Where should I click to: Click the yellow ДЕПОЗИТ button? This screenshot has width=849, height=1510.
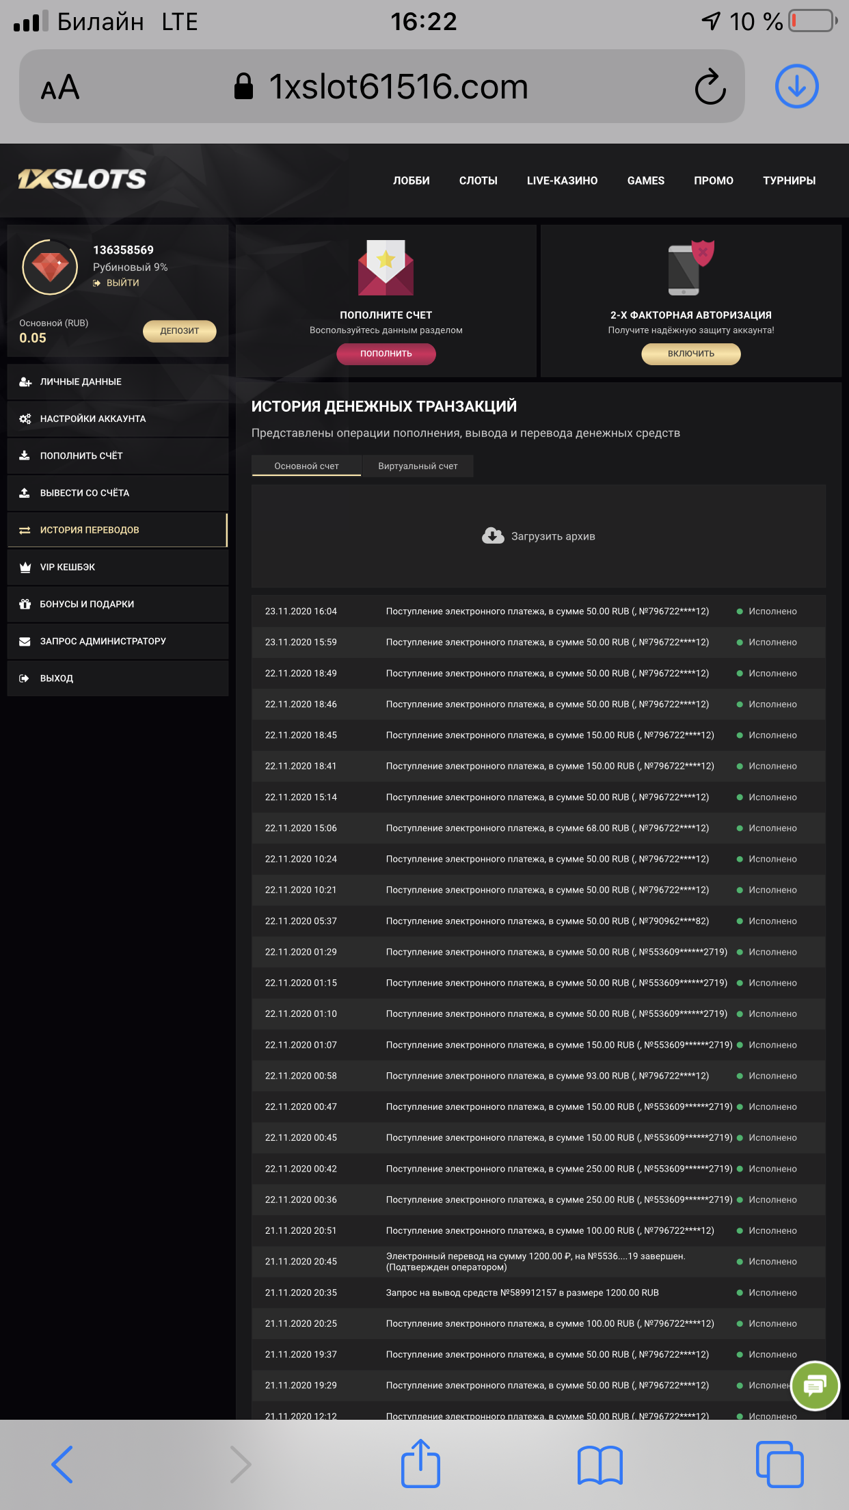[180, 331]
